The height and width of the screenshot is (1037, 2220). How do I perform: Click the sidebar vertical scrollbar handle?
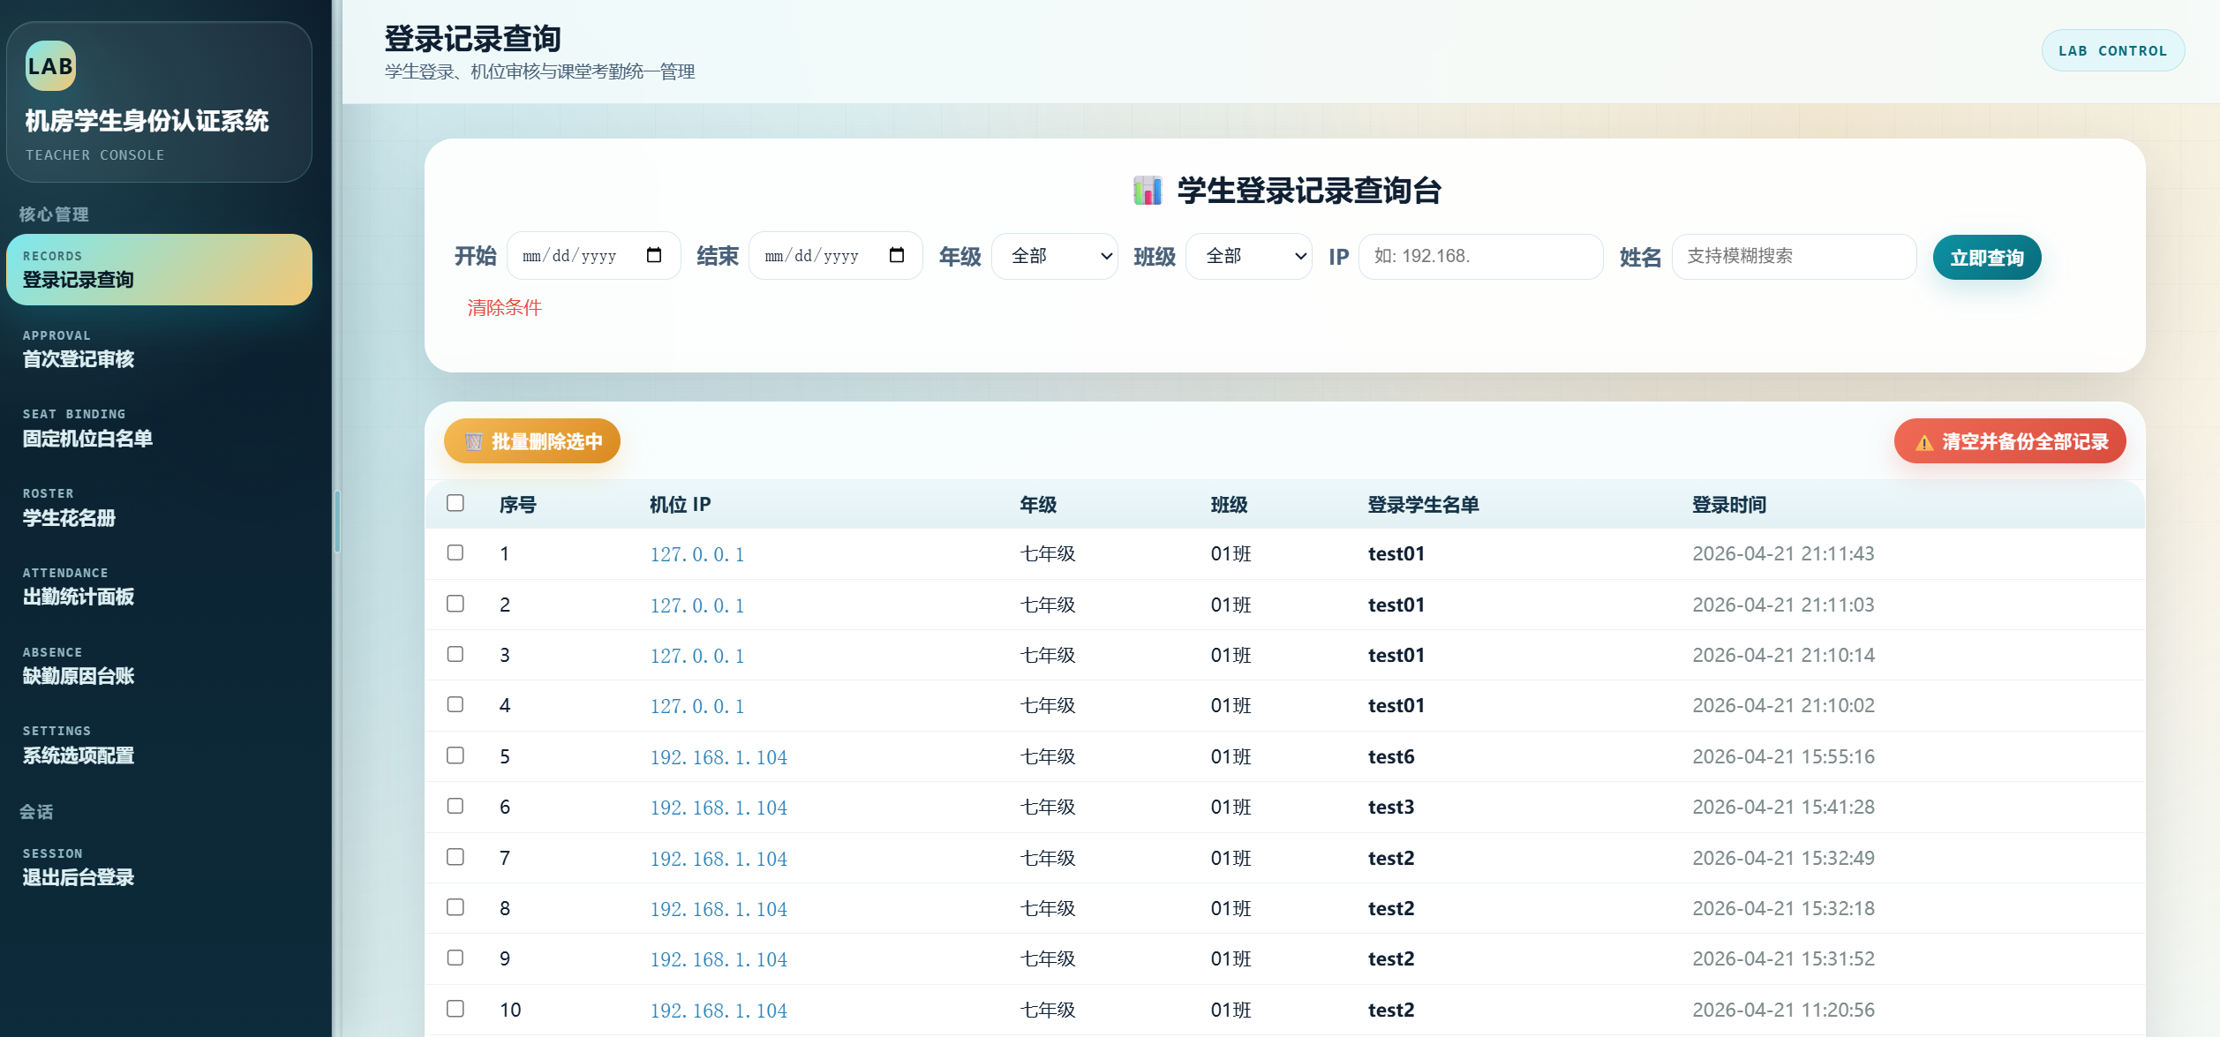[x=337, y=522]
